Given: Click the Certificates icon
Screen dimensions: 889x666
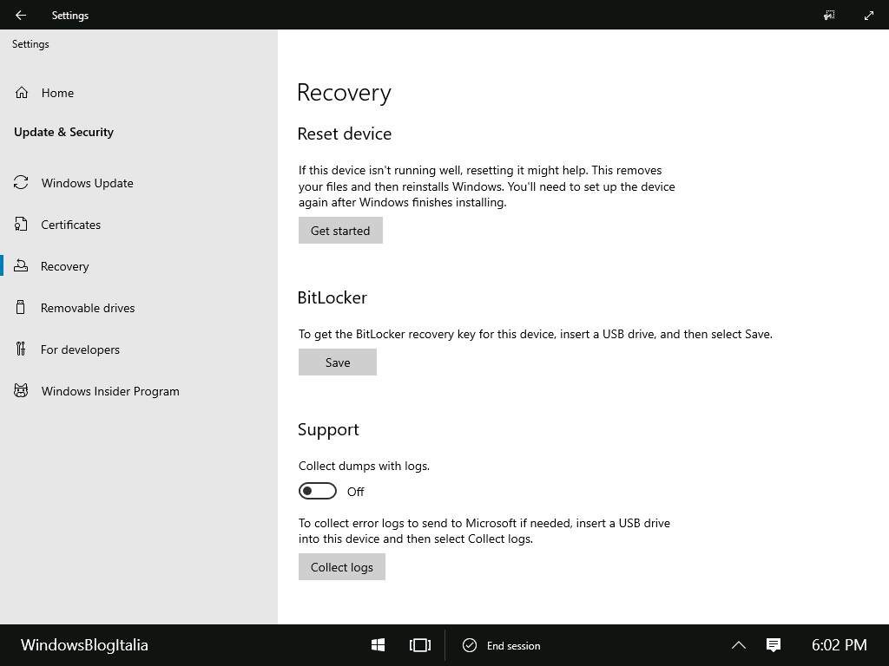Looking at the screenshot, I should click(21, 225).
